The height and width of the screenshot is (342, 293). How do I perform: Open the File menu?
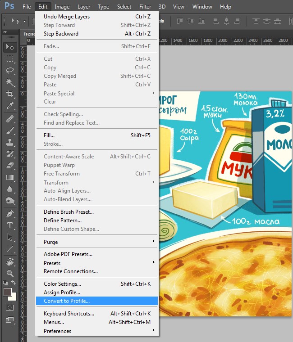(27, 7)
